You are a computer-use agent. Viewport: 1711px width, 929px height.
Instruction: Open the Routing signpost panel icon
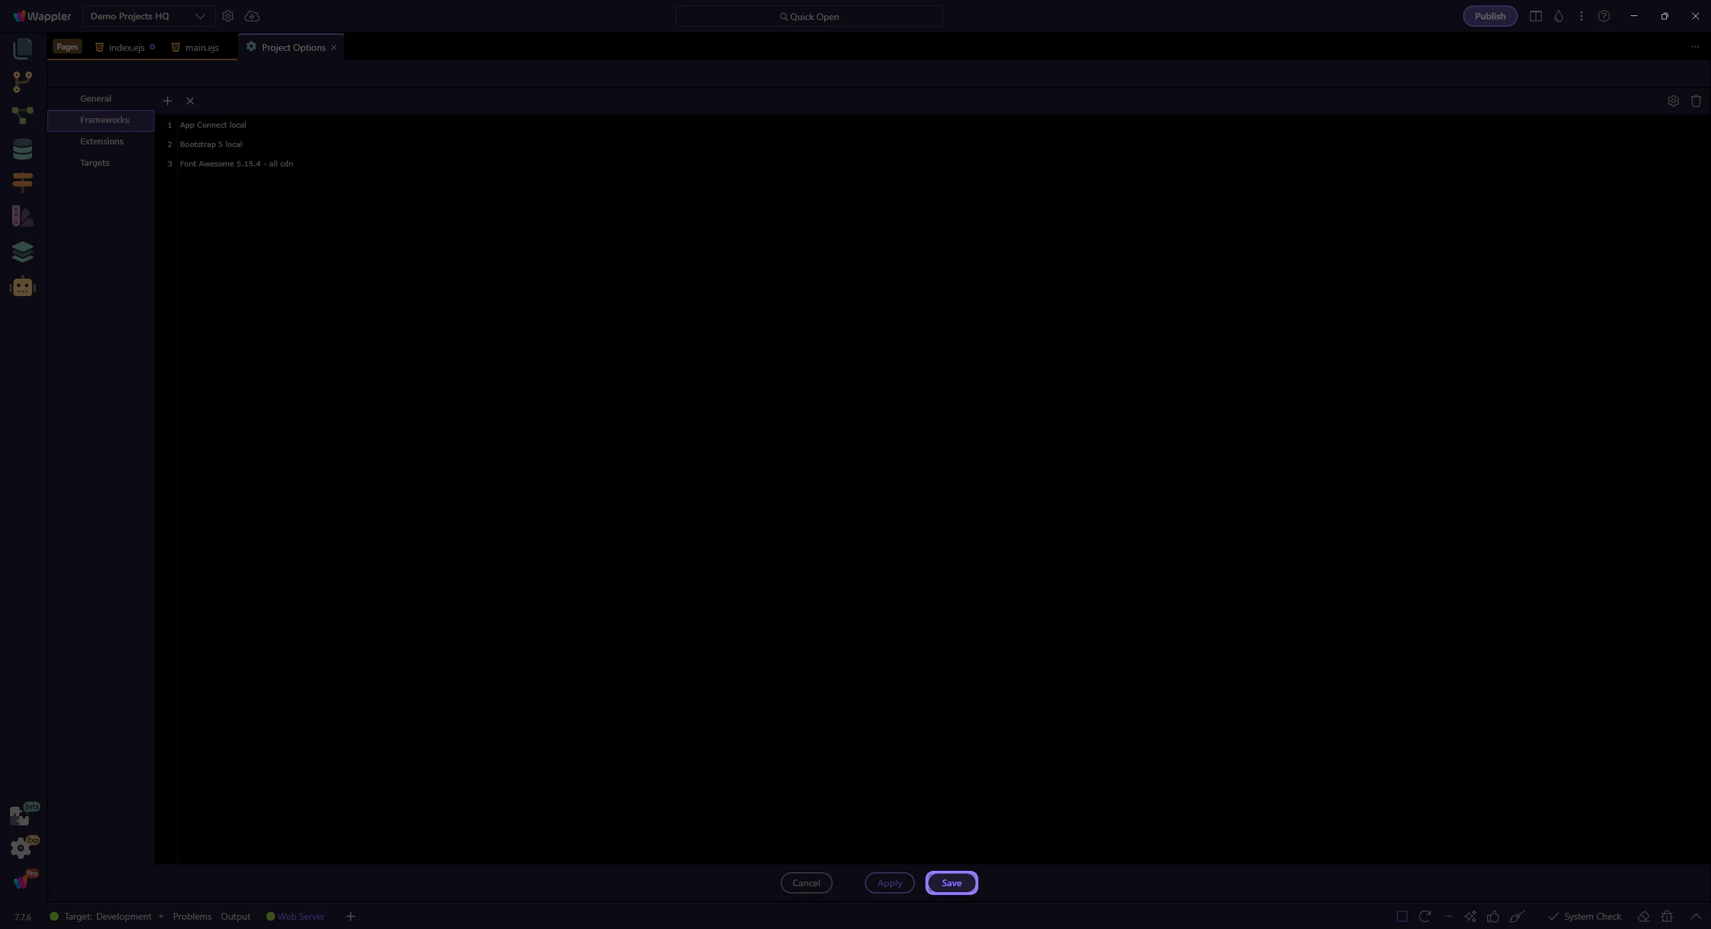22,182
